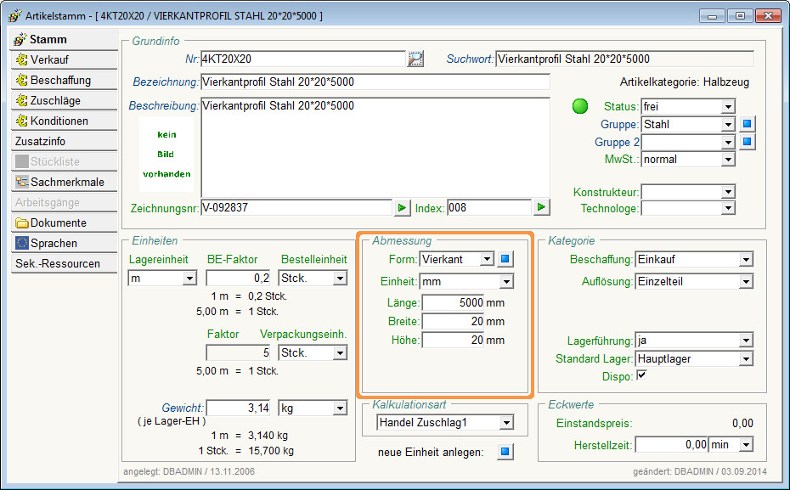This screenshot has width=790, height=490.
Task: Click the Herstellzeit value field
Action: [x=672, y=445]
